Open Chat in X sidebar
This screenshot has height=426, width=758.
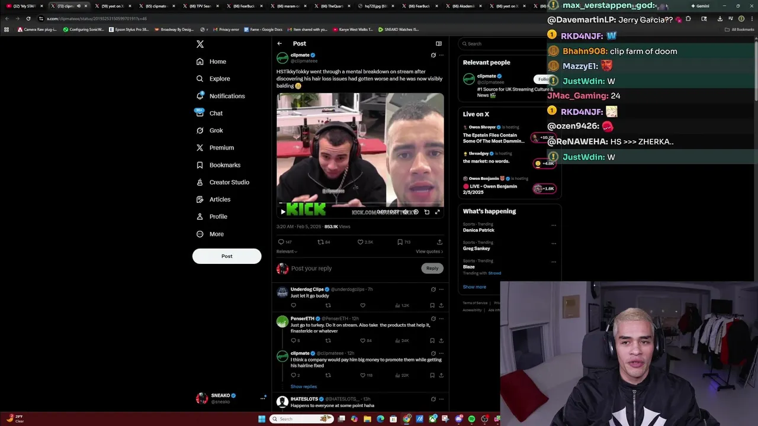(210, 113)
